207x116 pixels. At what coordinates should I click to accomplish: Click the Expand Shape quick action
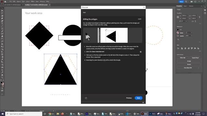[x=195, y=58]
